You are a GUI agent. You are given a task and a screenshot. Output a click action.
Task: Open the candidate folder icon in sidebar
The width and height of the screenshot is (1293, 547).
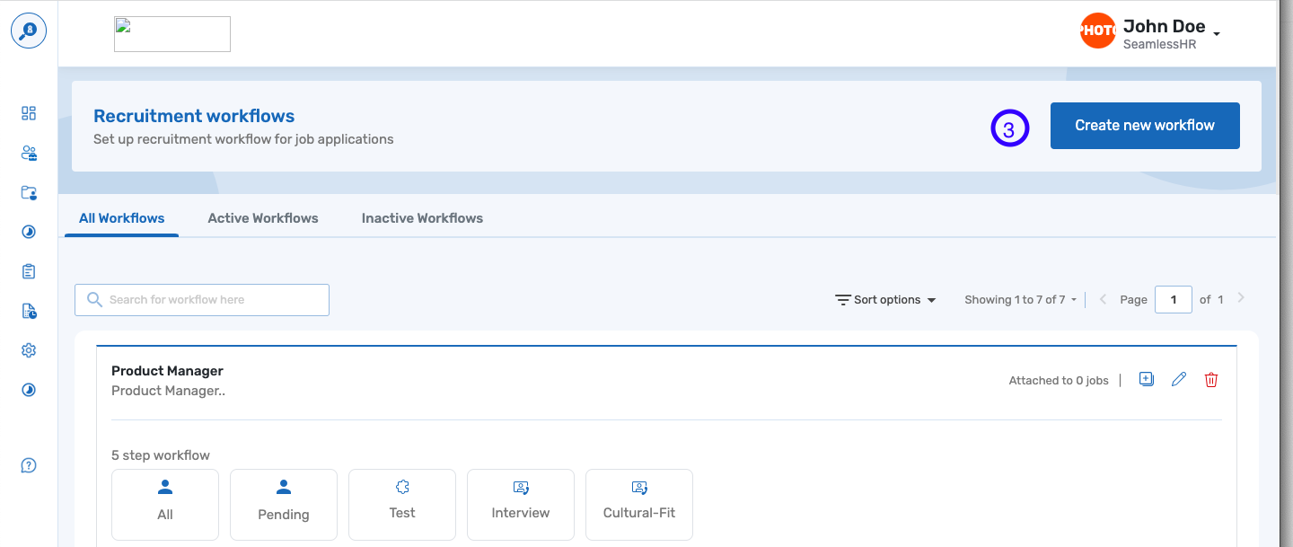[x=28, y=192]
